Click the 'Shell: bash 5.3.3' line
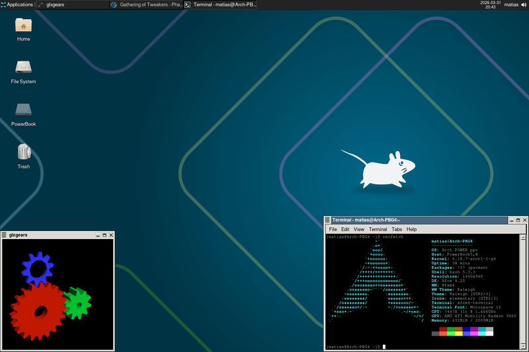Image resolution: width=529 pixels, height=352 pixels. pos(453,272)
